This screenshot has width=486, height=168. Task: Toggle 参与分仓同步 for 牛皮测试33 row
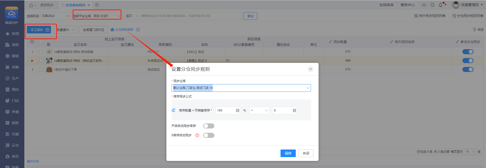click(x=468, y=61)
